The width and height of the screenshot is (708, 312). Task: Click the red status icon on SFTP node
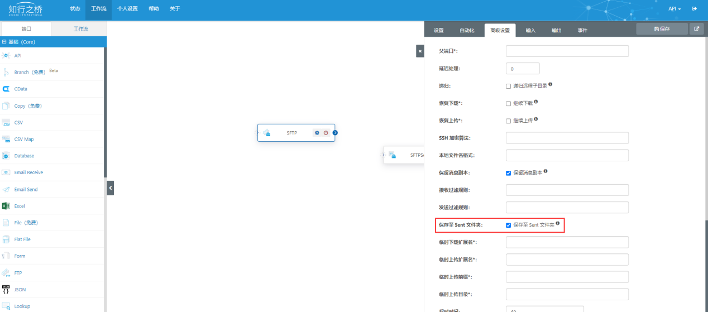326,133
